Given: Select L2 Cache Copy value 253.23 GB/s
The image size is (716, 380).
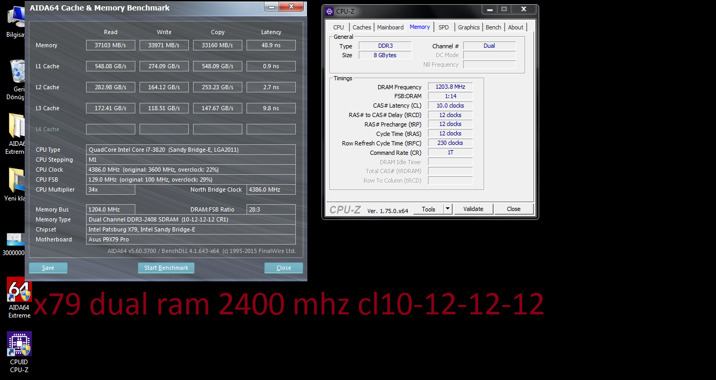Looking at the screenshot, I should [x=218, y=87].
